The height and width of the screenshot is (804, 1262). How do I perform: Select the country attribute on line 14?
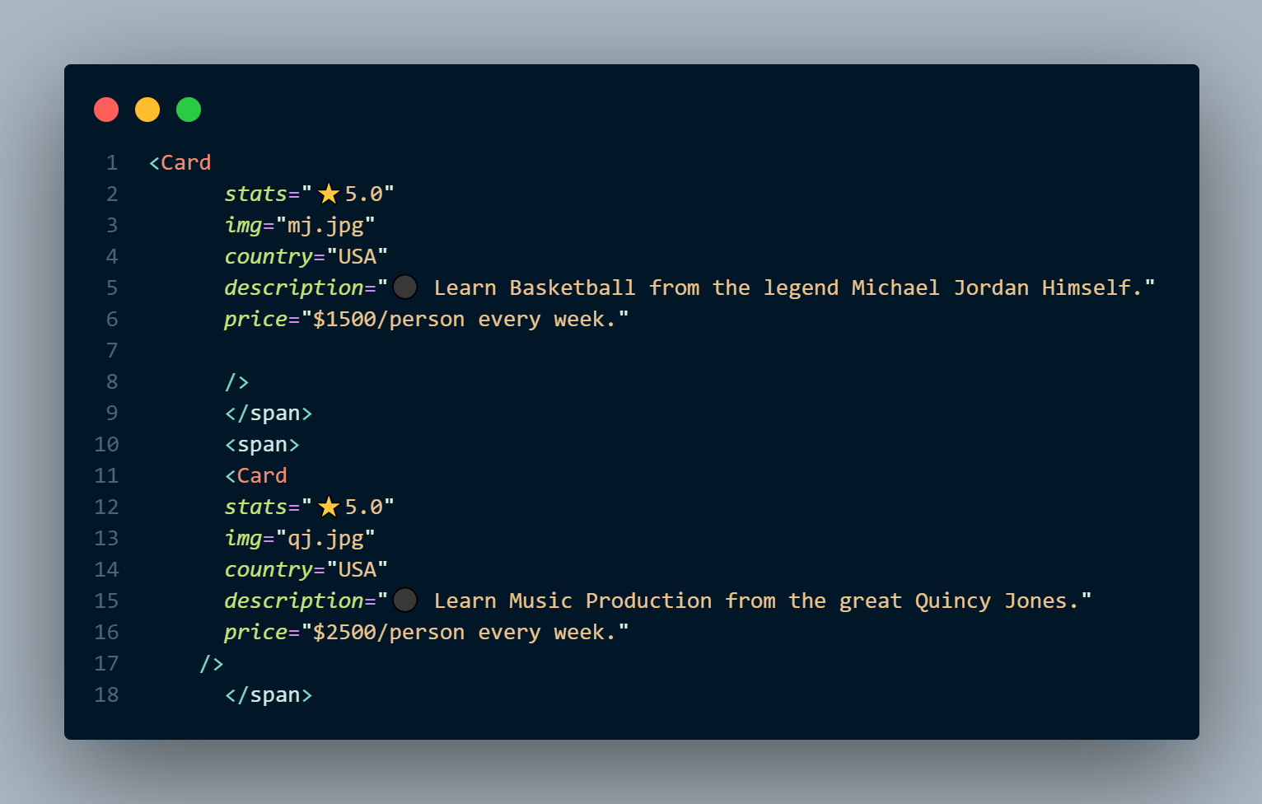269,569
